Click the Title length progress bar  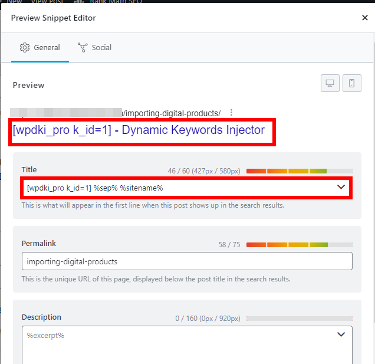click(x=300, y=171)
